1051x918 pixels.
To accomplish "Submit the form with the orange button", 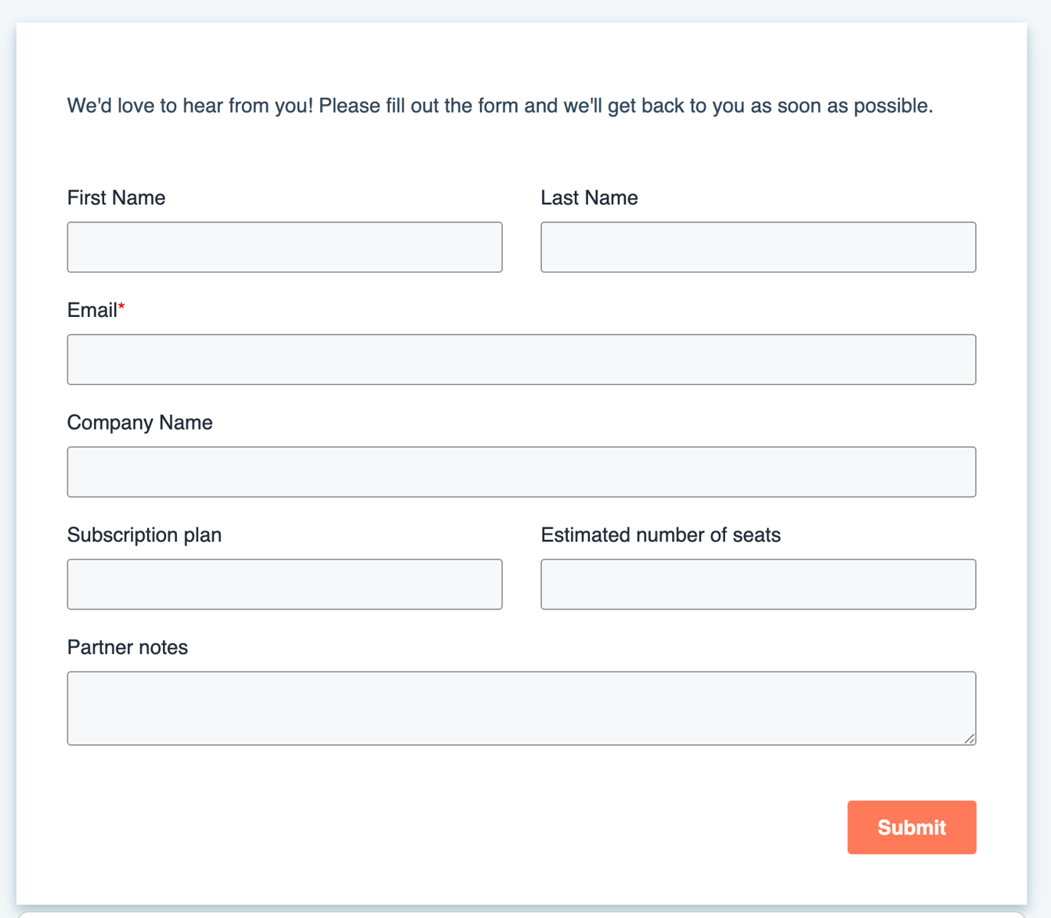I will [x=912, y=828].
